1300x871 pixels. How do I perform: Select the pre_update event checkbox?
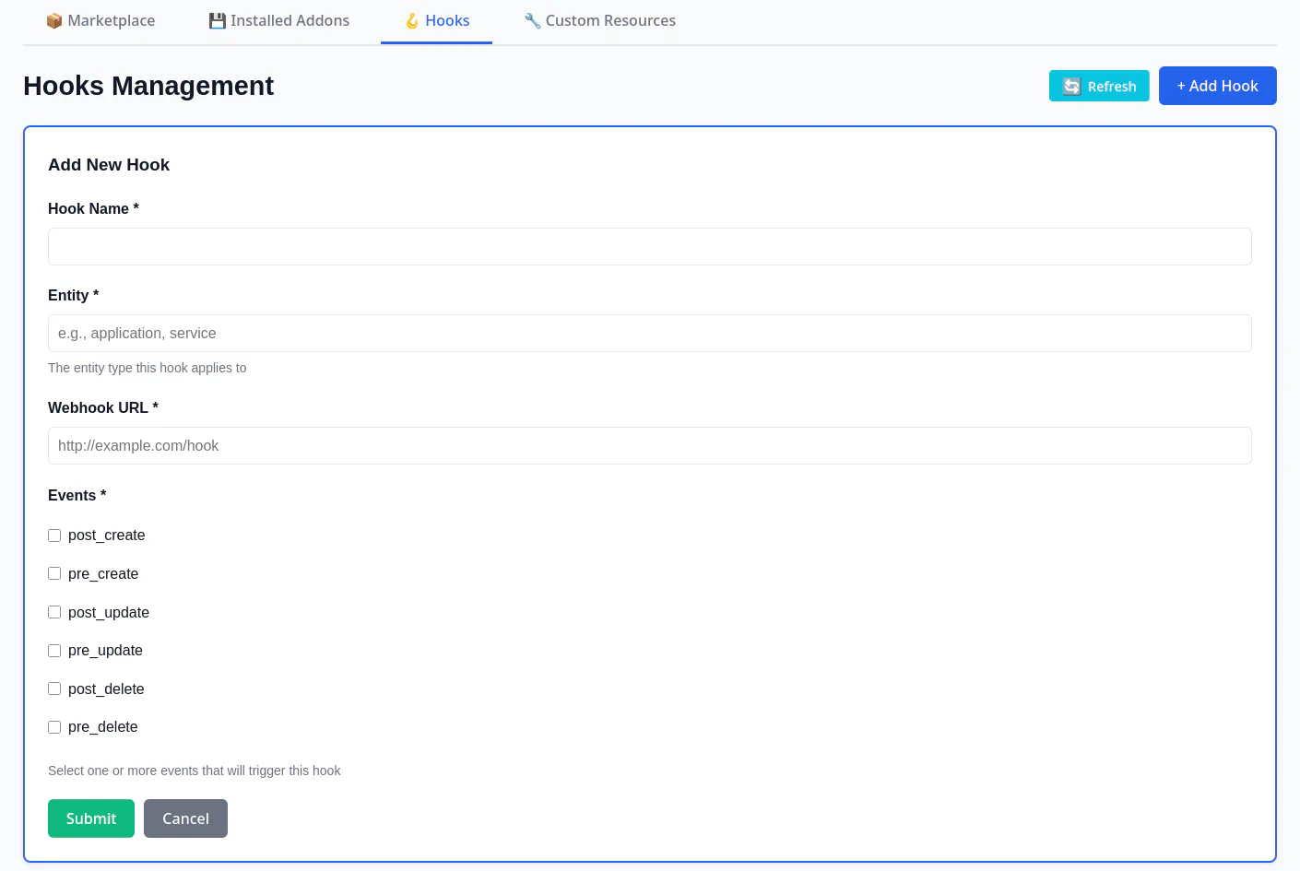click(54, 651)
